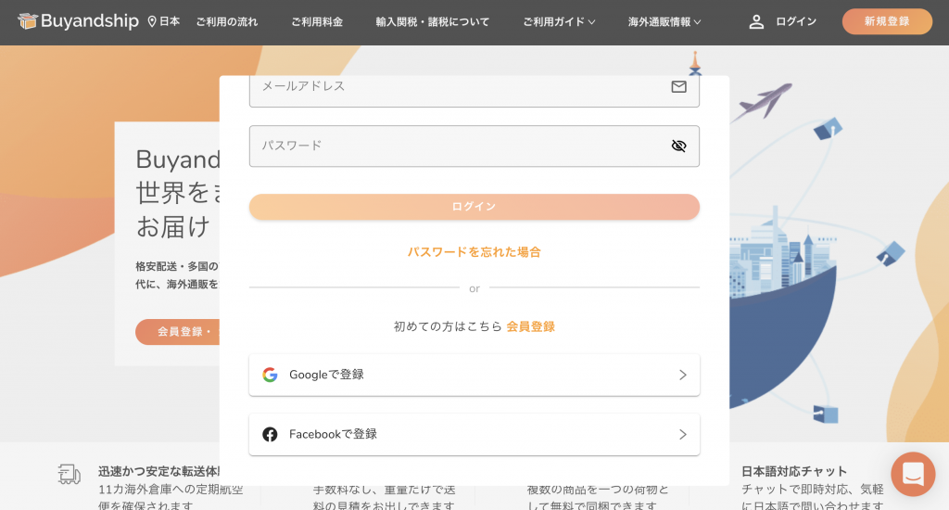
Task: Expand the ご利用ガイド dropdown
Action: (559, 22)
